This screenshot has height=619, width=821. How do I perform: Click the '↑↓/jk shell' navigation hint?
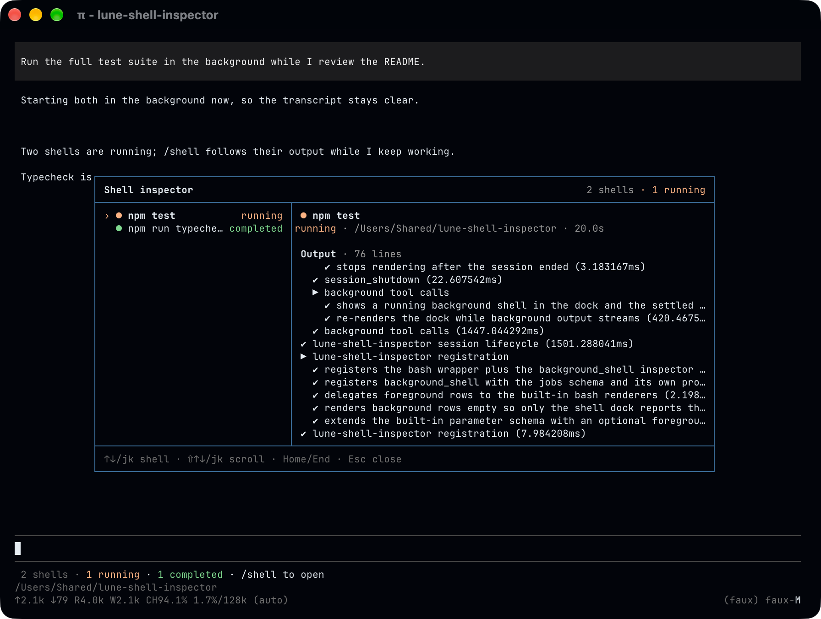pos(137,459)
